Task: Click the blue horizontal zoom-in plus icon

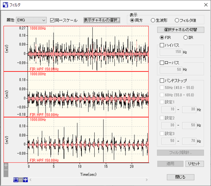Action: 25,180
